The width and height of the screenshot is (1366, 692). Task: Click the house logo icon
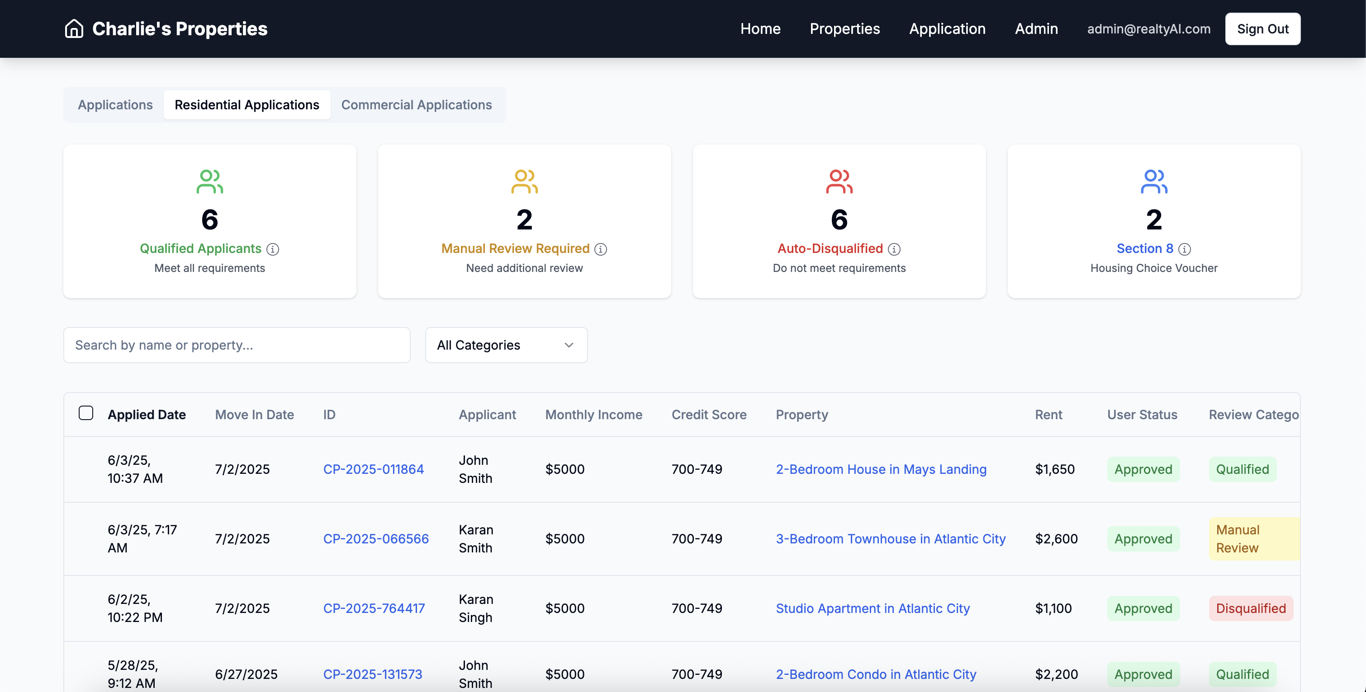click(74, 28)
